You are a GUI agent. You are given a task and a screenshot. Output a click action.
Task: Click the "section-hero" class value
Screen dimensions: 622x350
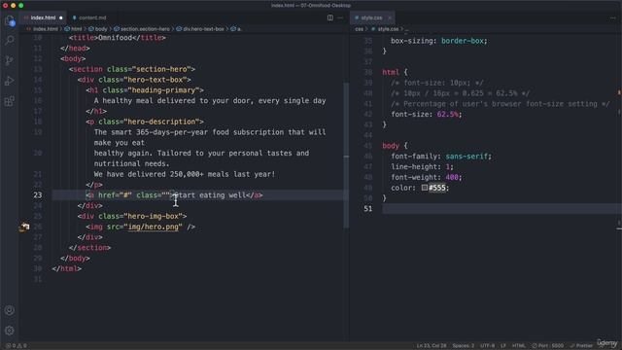click(x=161, y=69)
